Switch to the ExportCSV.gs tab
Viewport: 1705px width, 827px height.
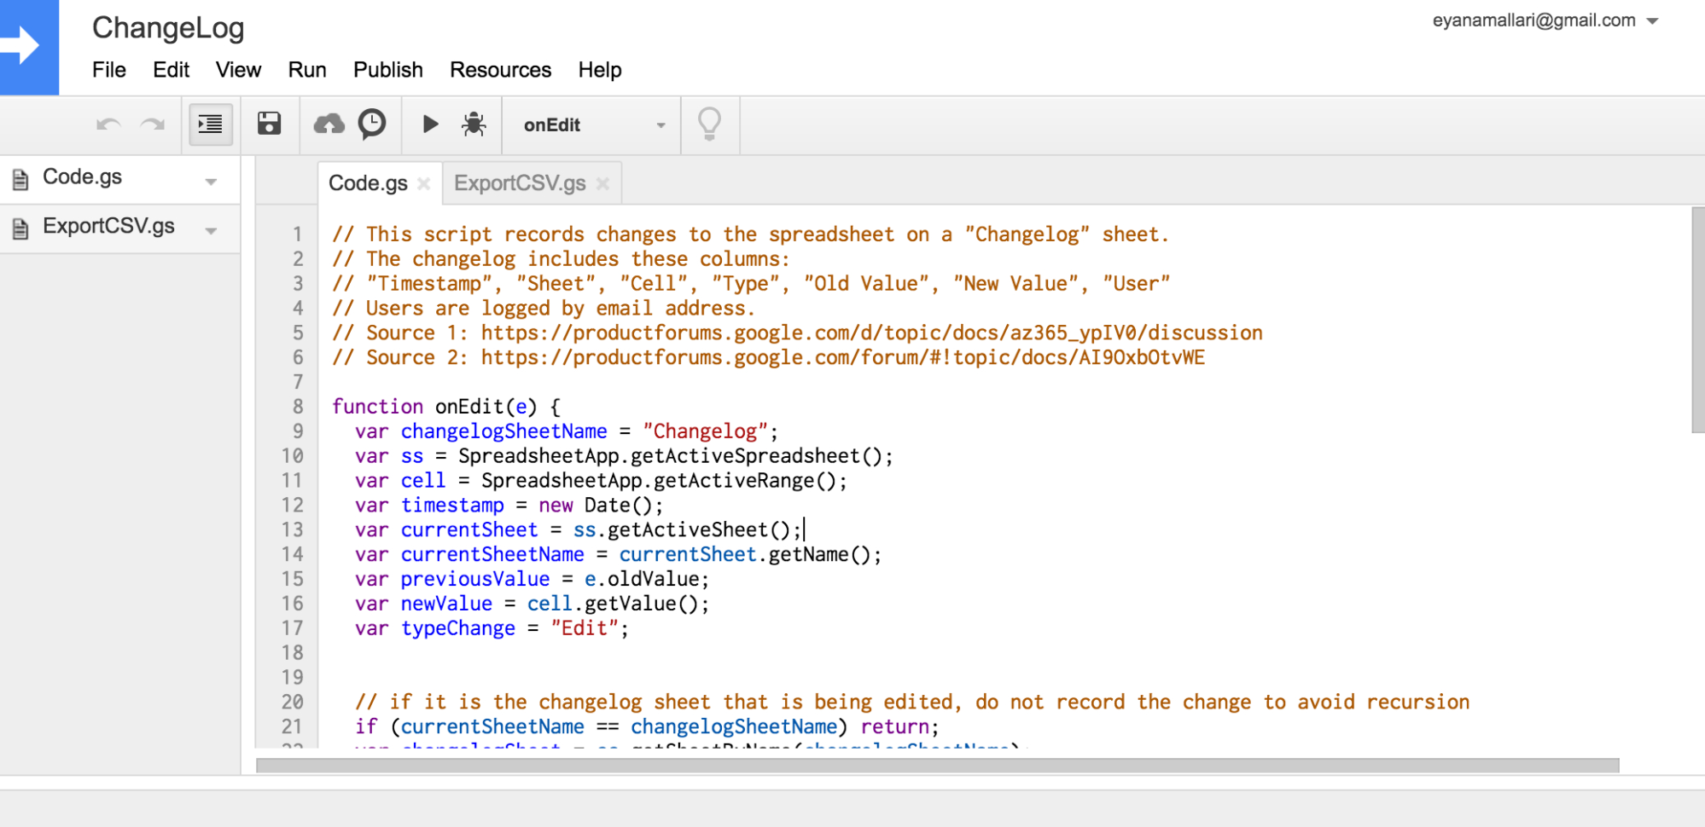click(519, 182)
